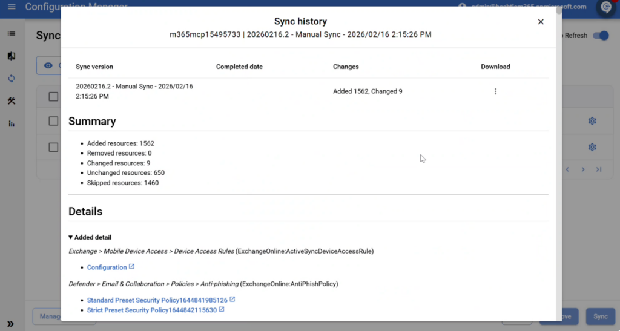Open the compare icon in sidebar

[x=12, y=56]
